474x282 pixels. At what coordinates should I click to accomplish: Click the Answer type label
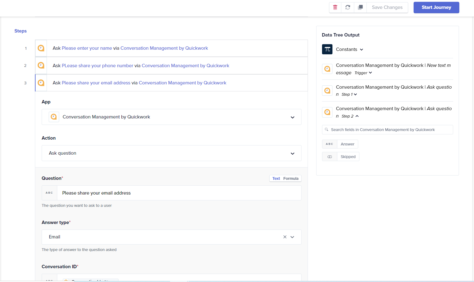click(x=55, y=222)
